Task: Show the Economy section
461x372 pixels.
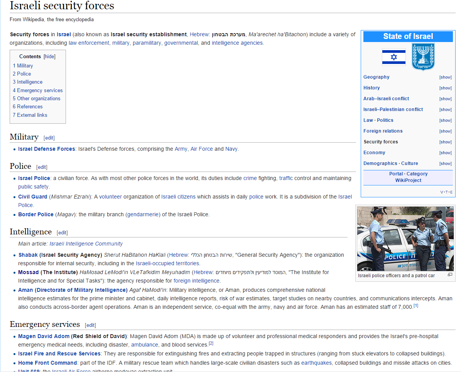Action: pos(446,153)
